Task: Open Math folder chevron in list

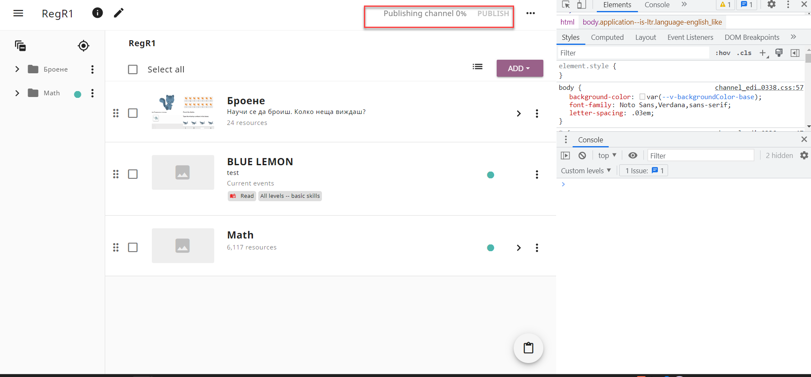Action: pos(519,248)
